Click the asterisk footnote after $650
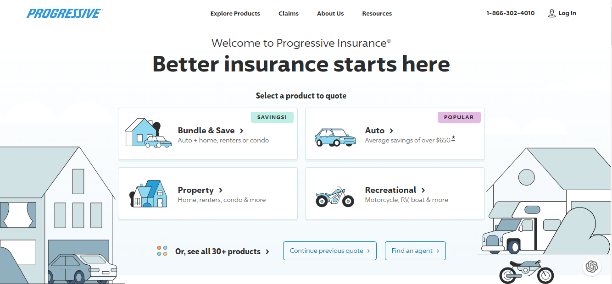 [453, 138]
